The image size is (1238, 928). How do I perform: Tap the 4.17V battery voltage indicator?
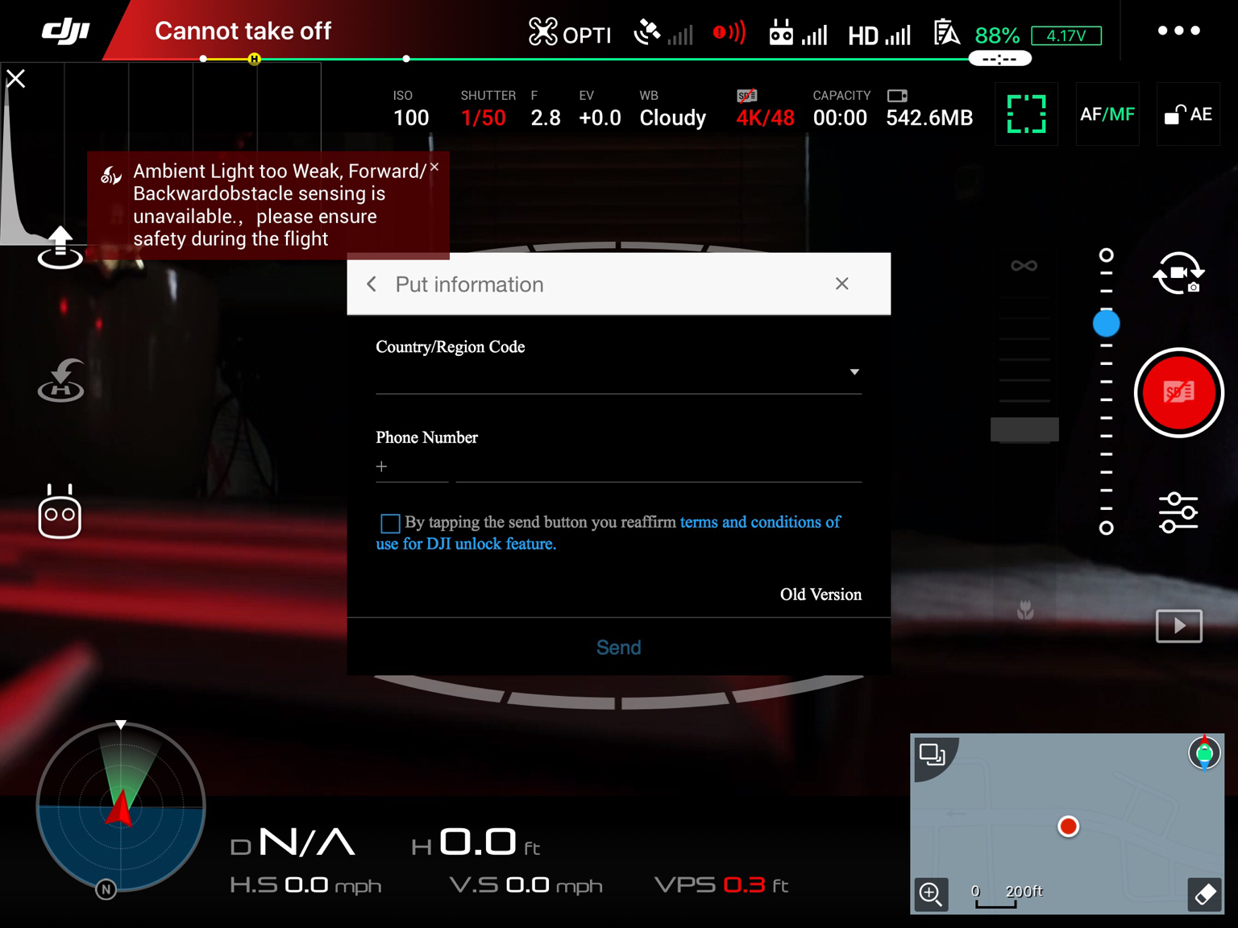pos(1066,35)
